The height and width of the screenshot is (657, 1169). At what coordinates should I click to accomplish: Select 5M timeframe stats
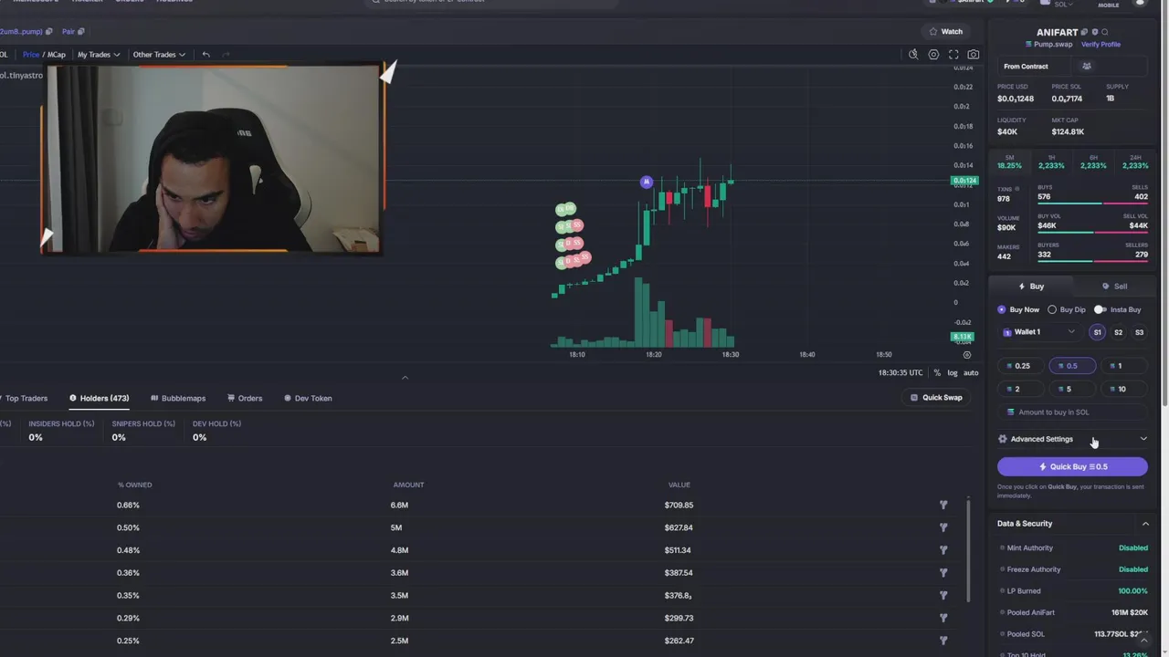pos(1009,162)
